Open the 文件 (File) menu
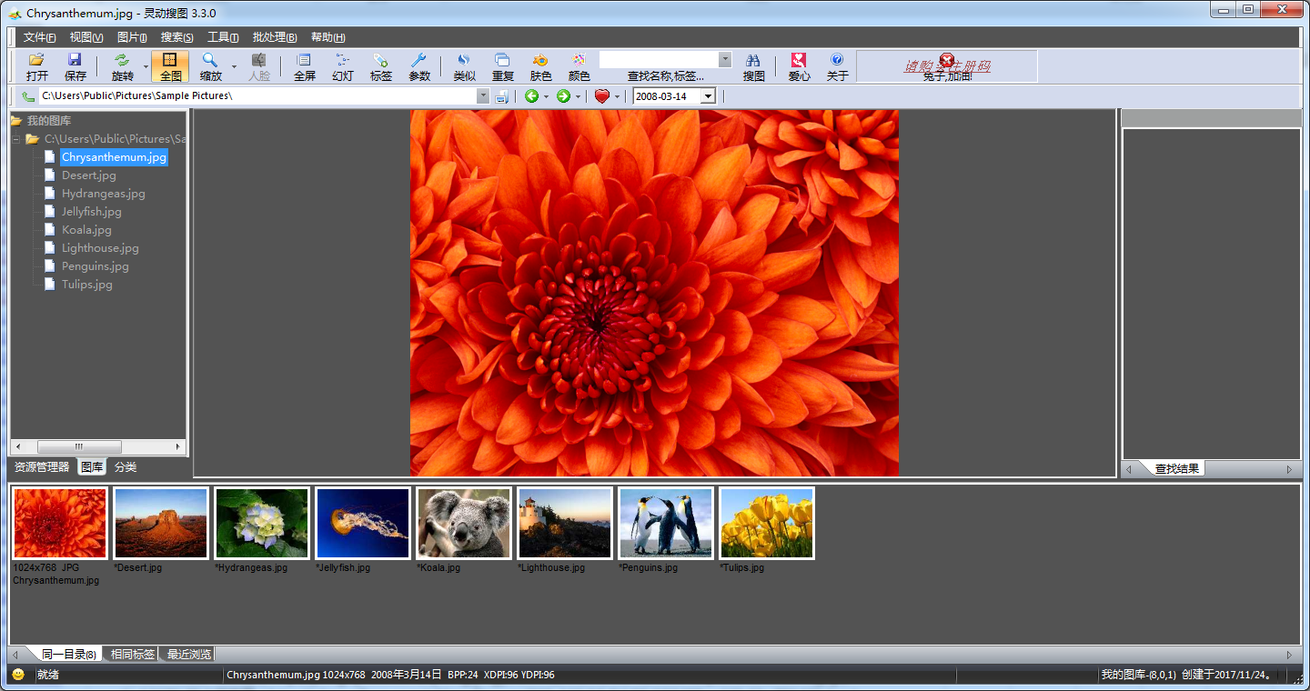Viewport: 1310px width, 691px height. [x=39, y=37]
